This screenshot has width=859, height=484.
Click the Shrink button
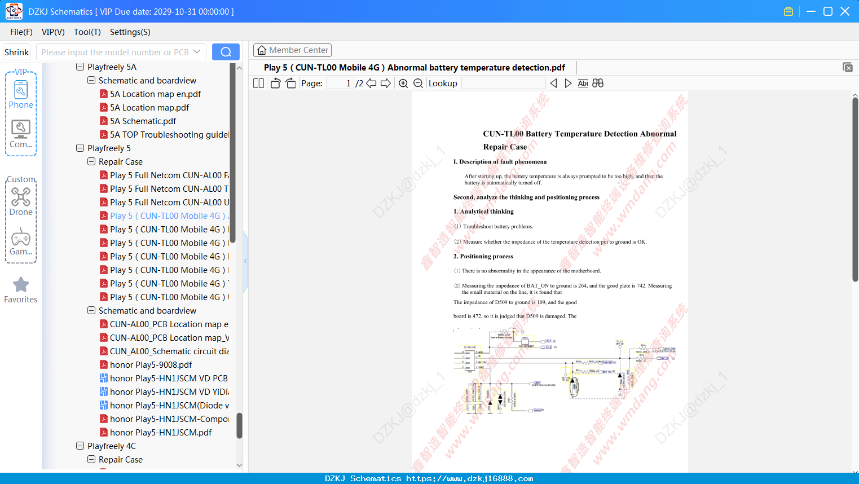coord(17,52)
